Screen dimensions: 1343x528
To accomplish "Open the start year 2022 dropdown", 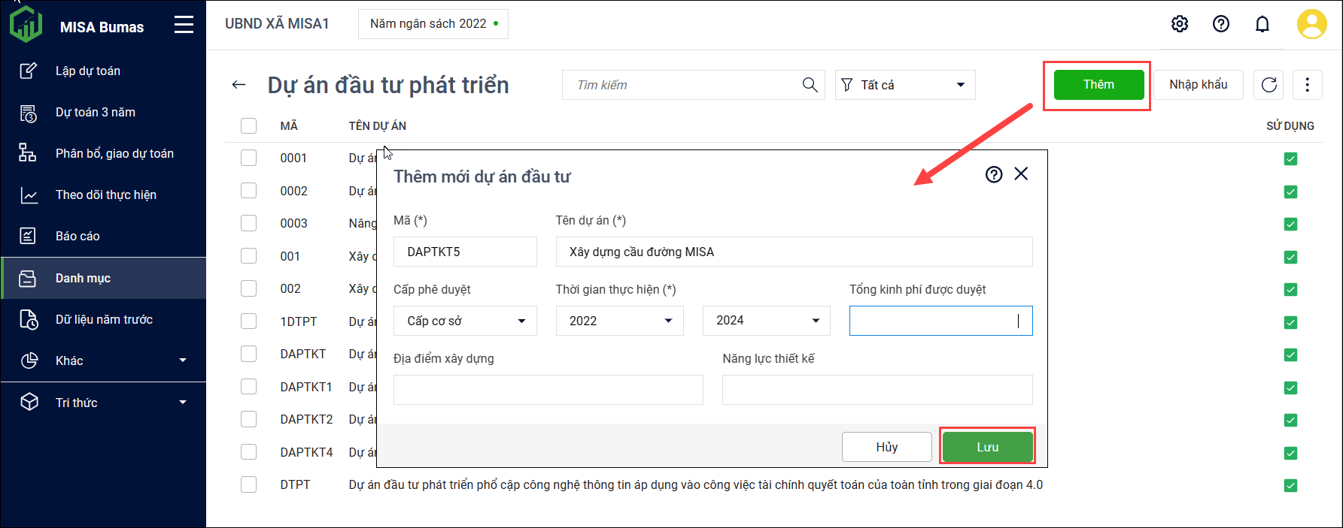I will [619, 321].
